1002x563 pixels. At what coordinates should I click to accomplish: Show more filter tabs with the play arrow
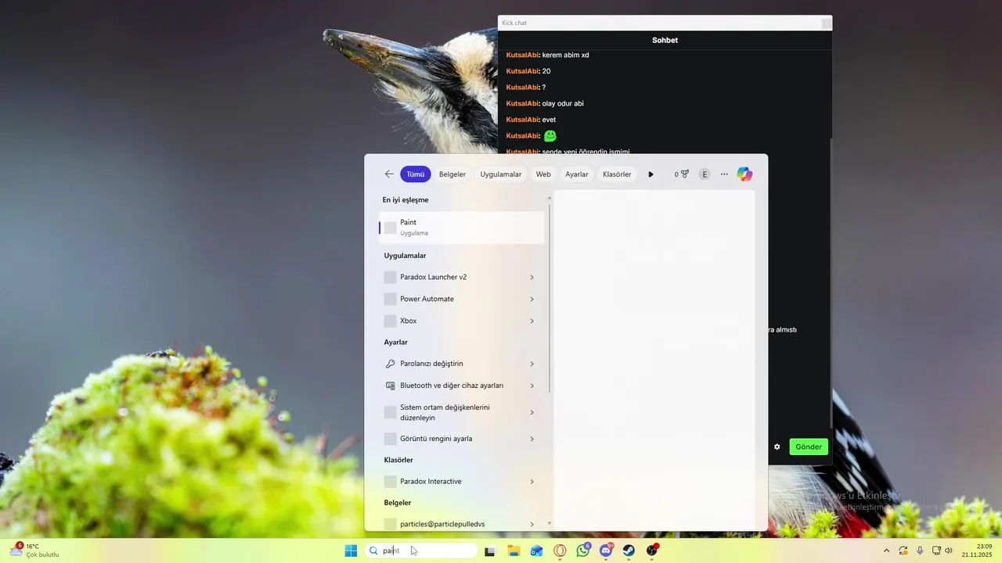pyautogui.click(x=651, y=174)
